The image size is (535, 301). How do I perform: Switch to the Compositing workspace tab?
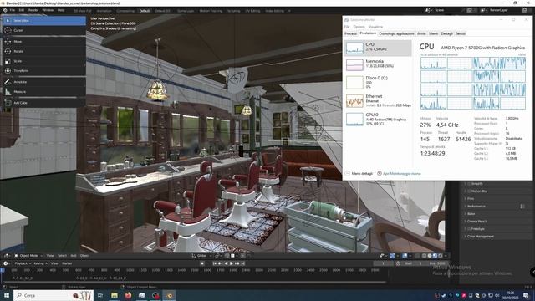click(x=125, y=11)
